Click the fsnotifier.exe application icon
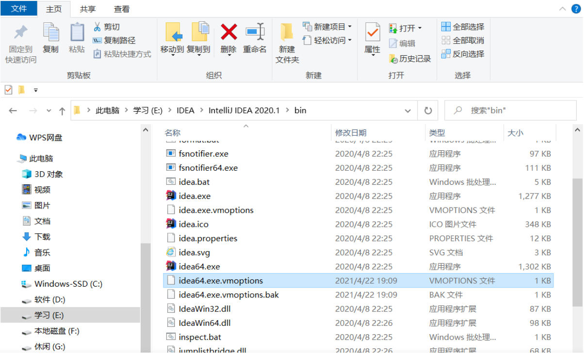 click(x=170, y=154)
